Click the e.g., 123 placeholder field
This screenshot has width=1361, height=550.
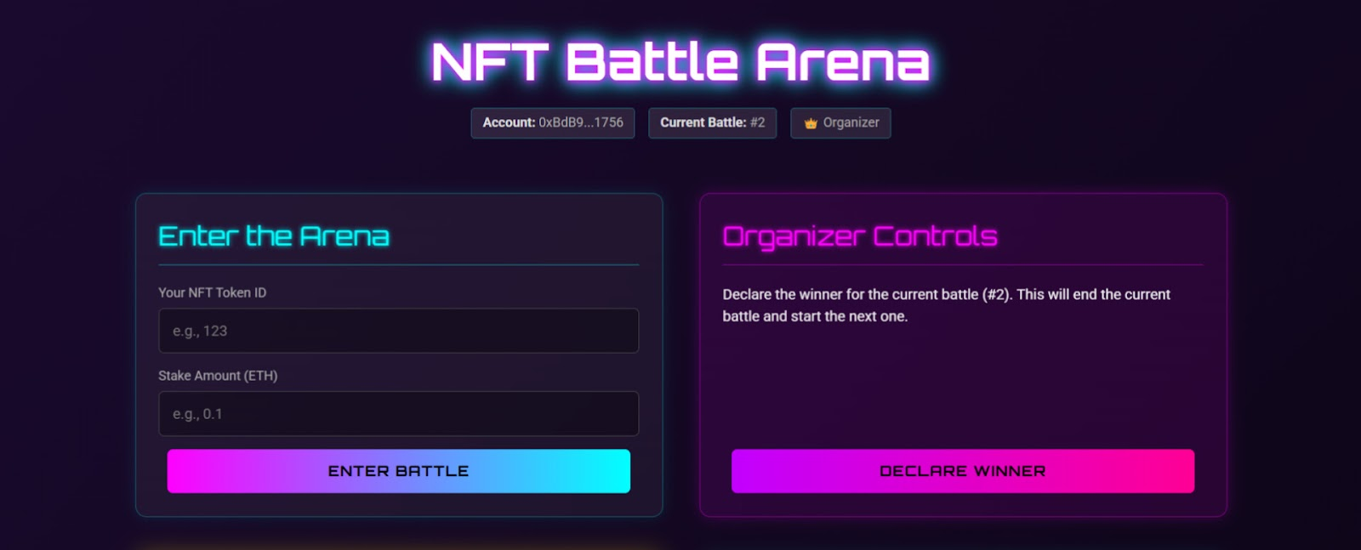(x=398, y=330)
